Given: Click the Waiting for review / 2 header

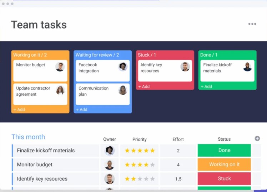Looking at the screenshot, I should pos(97,55).
